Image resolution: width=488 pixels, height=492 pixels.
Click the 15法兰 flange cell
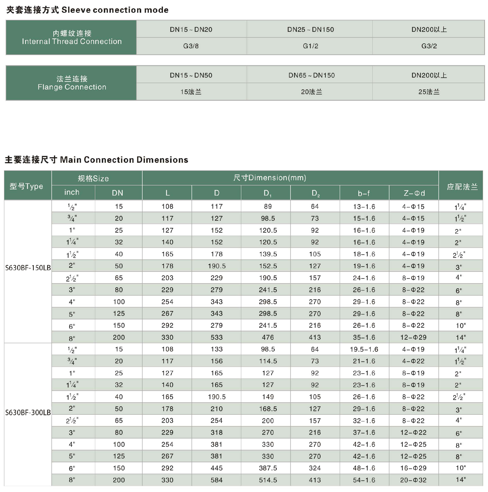(x=191, y=92)
